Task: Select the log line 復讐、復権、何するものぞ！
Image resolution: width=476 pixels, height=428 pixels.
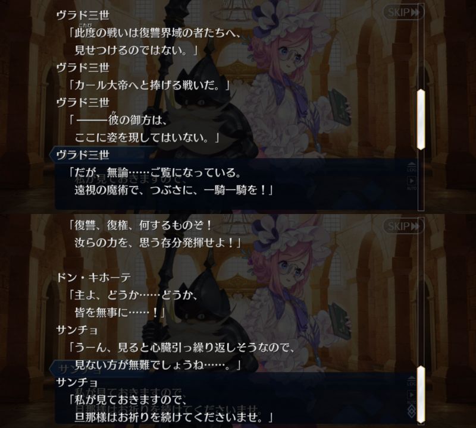Action: (x=140, y=225)
